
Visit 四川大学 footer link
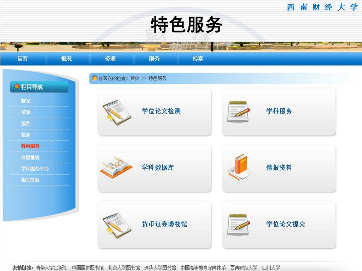[x=271, y=267]
